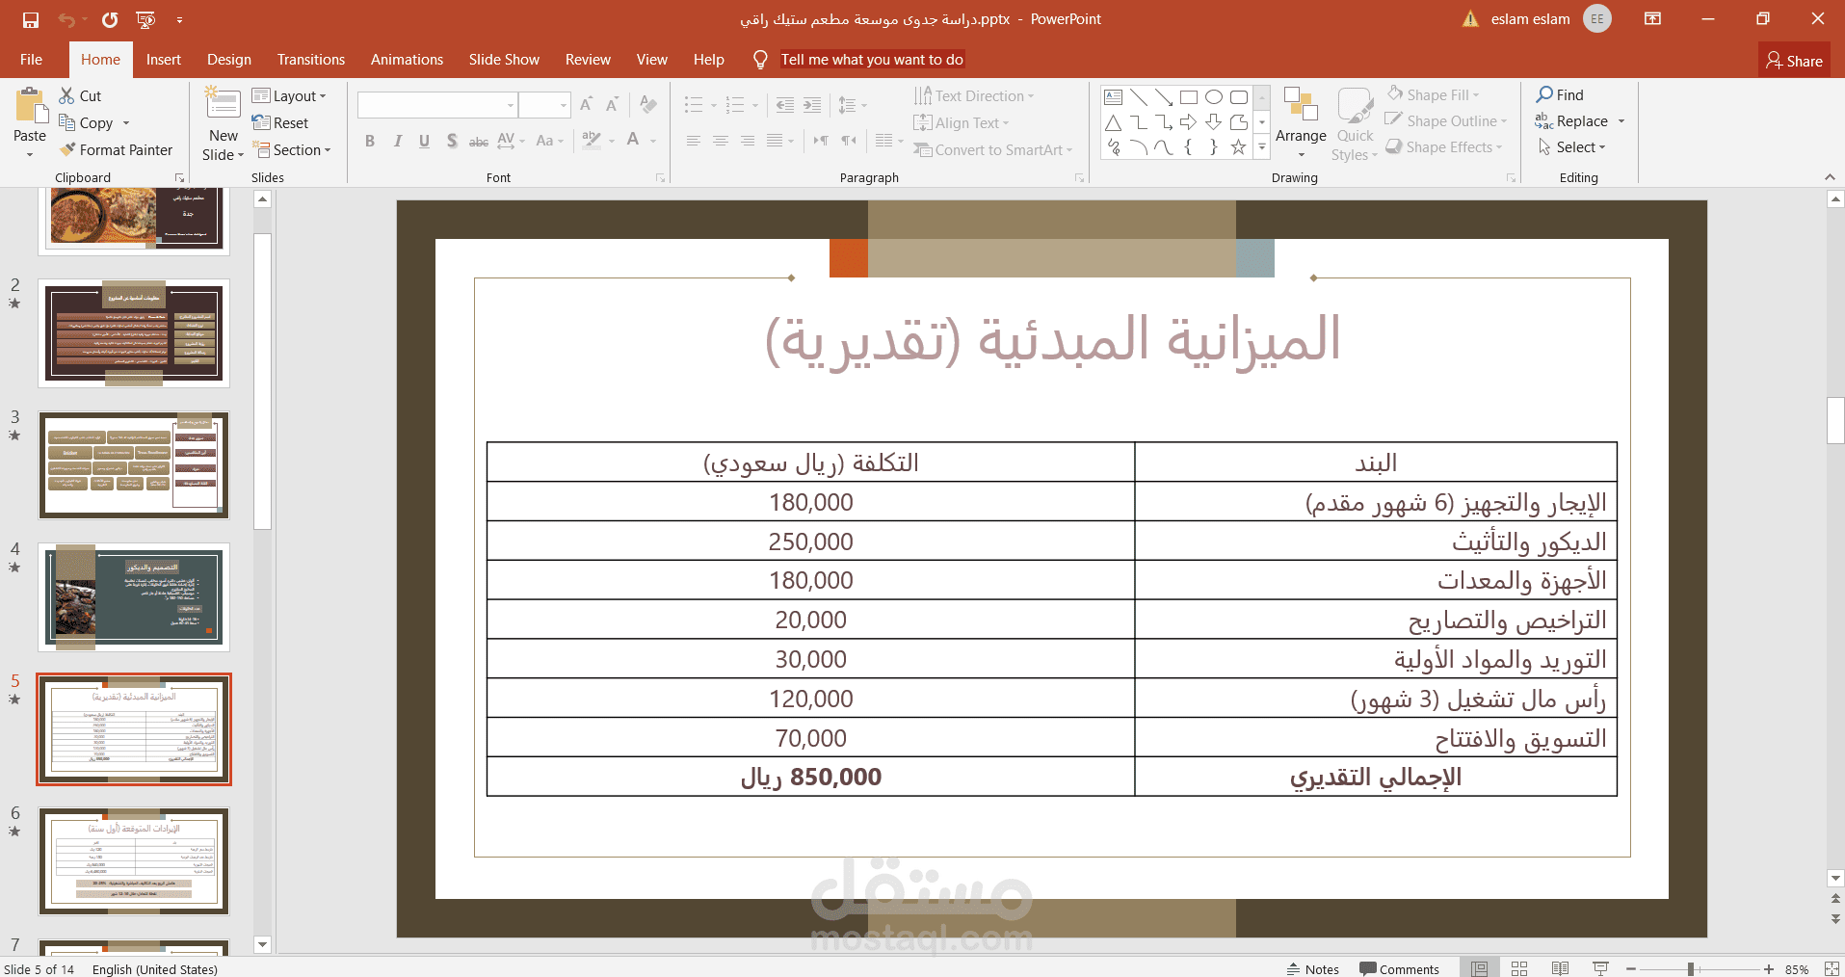Viewport: 1845px width, 977px height.
Task: Open the Slide Show tab
Action: pos(504,60)
